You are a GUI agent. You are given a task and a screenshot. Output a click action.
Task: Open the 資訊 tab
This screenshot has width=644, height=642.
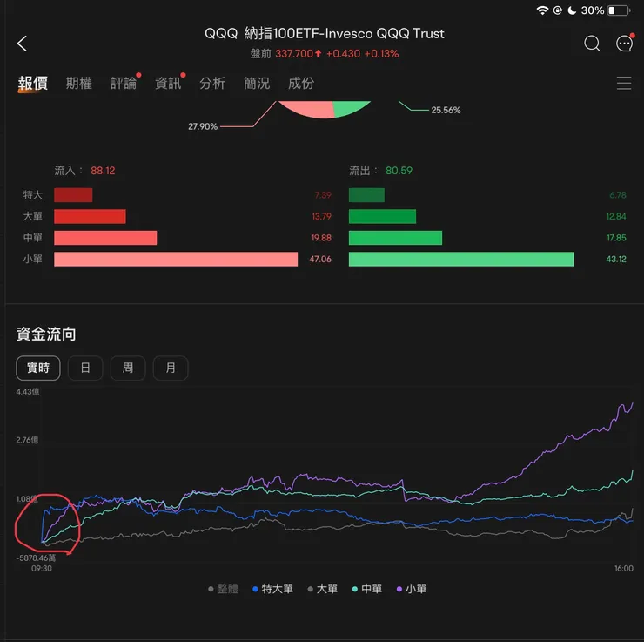point(168,83)
